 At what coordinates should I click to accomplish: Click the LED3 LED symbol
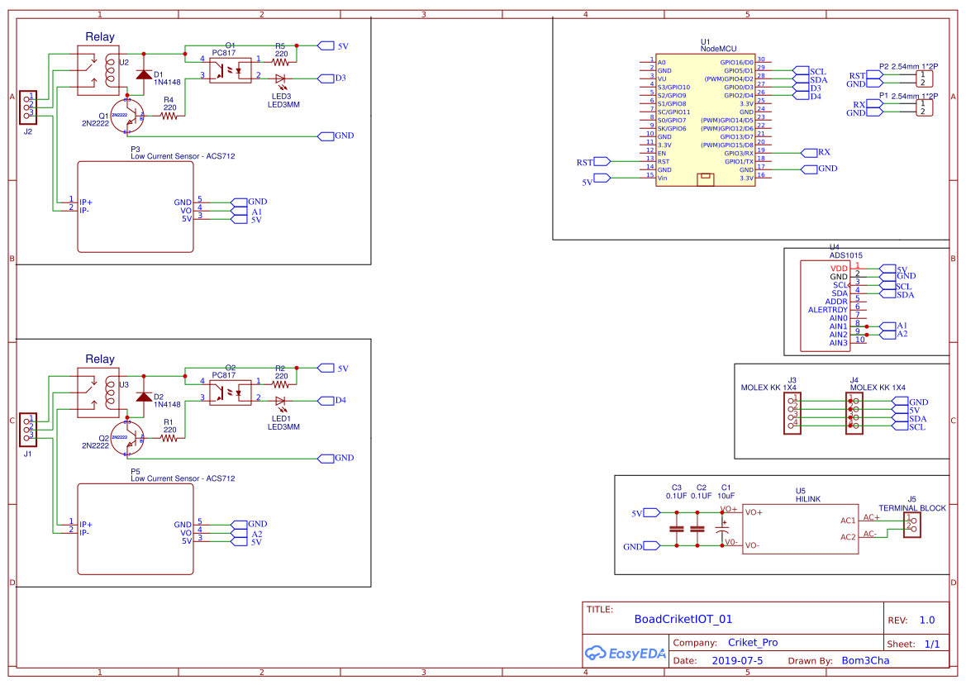(x=281, y=78)
